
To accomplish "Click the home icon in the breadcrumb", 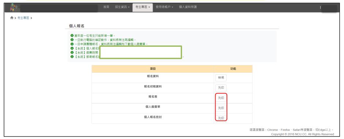I will pyautogui.click(x=12, y=18).
